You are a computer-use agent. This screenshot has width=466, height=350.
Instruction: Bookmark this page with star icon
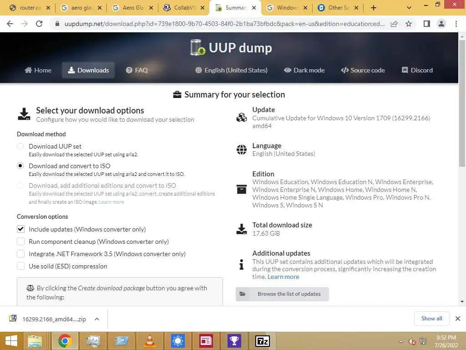point(409,24)
